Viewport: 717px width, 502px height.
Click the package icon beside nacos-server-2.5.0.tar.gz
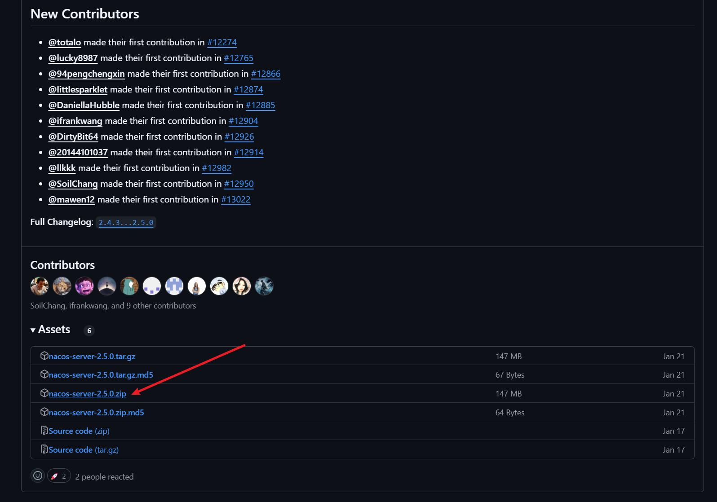click(44, 356)
